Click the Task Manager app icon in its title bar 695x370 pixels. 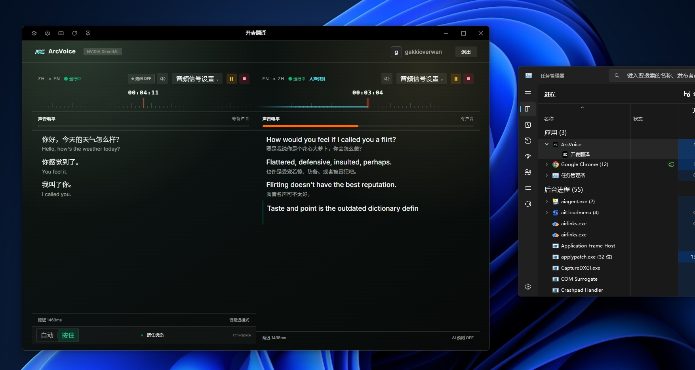coord(529,76)
